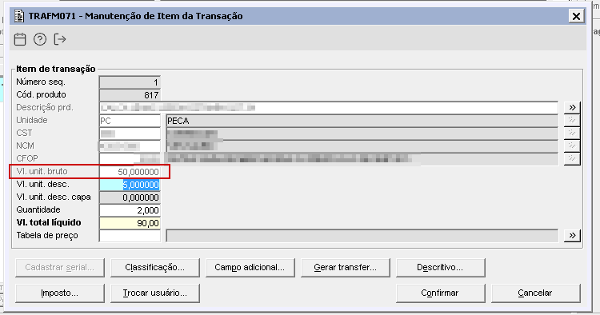Cancel the transaction item editing
This screenshot has height=315, width=600.
tap(536, 293)
